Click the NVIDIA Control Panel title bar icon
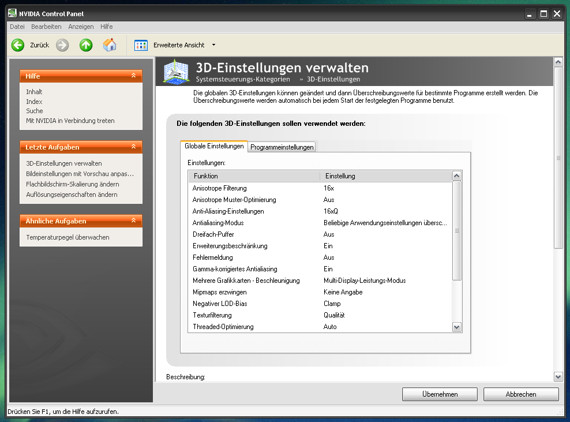This screenshot has width=570, height=422. (12, 13)
